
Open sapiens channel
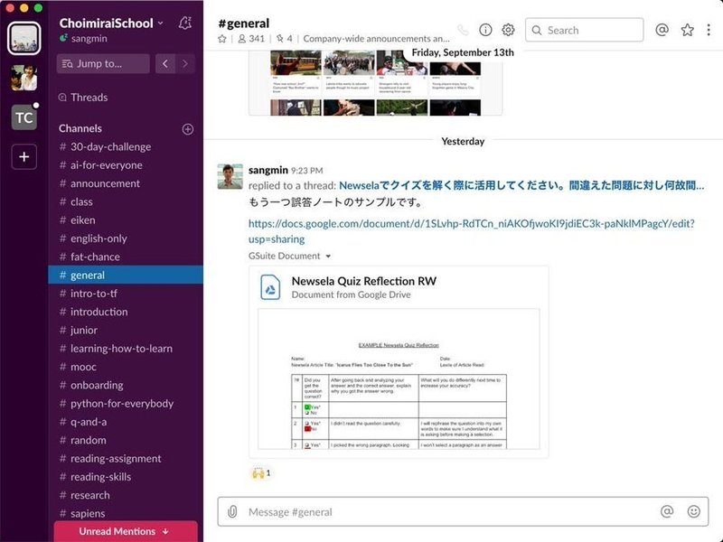pyautogui.click(x=126, y=513)
